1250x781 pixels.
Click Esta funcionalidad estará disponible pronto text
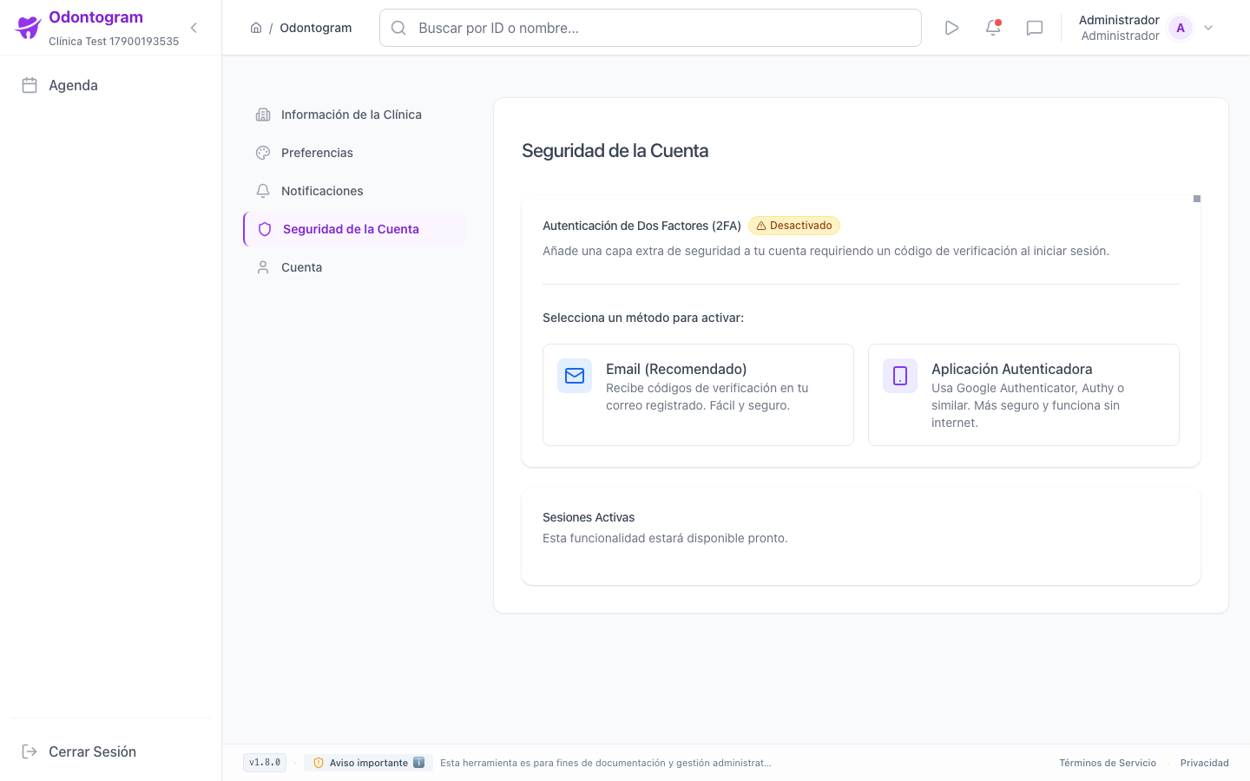click(x=665, y=538)
